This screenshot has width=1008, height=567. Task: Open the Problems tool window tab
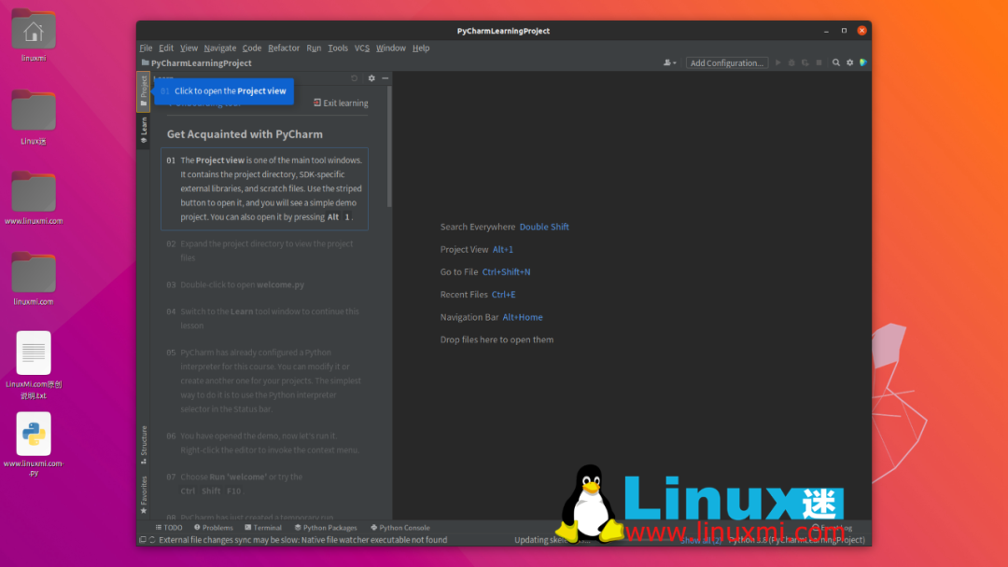pos(214,528)
